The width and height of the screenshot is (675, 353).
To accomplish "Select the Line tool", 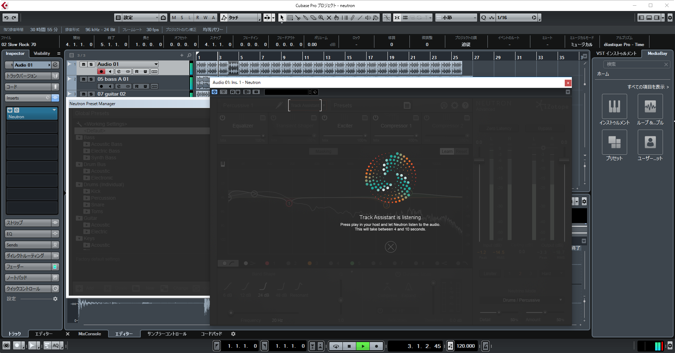I will pyautogui.click(x=360, y=18).
